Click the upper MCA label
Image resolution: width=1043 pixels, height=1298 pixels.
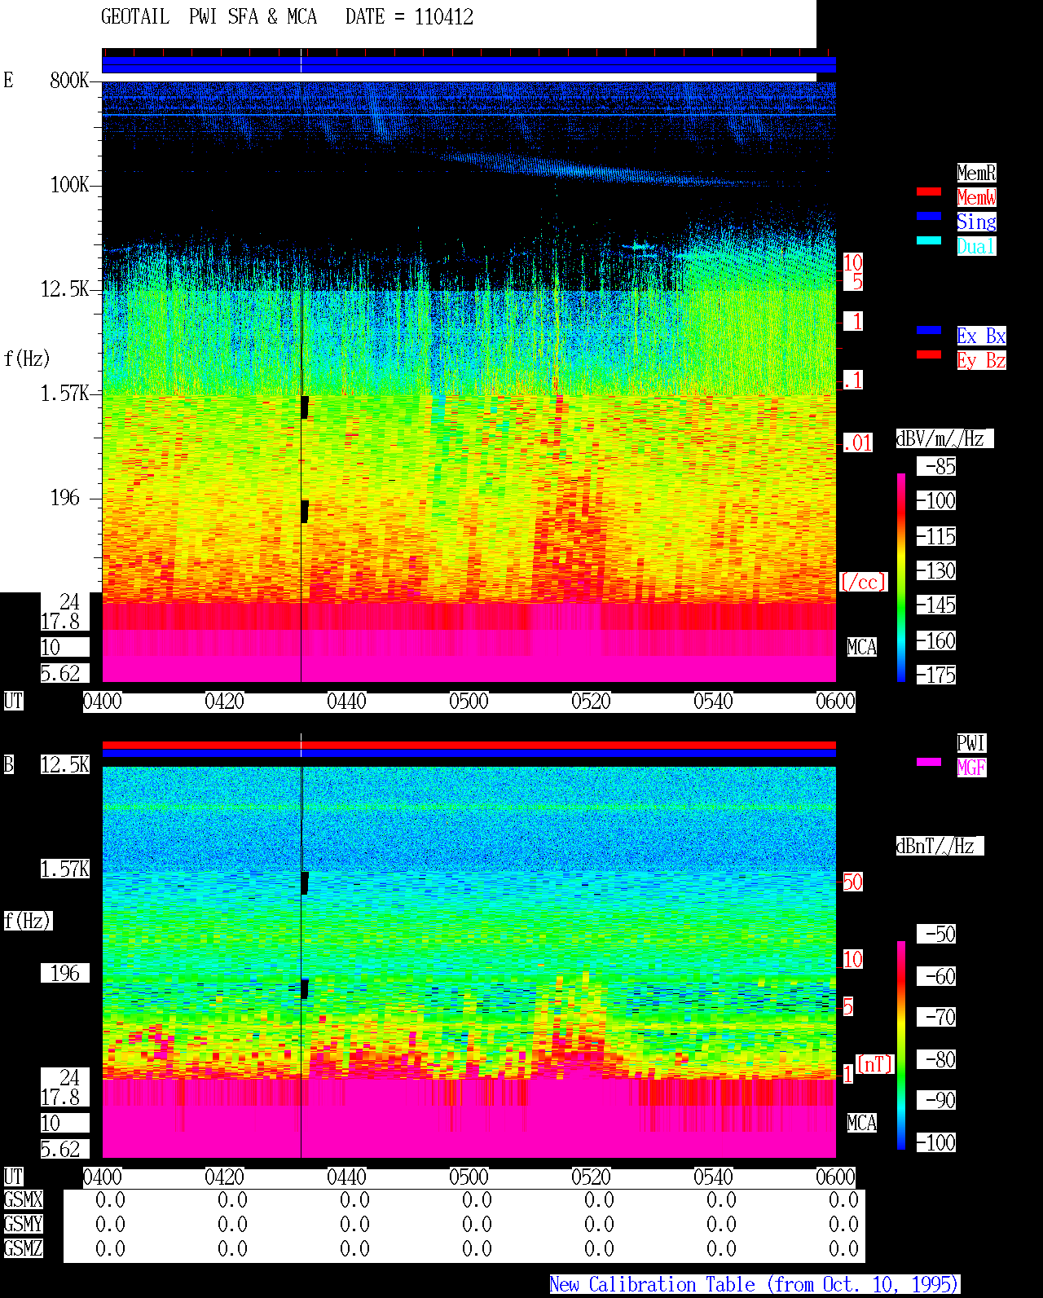pyautogui.click(x=862, y=648)
